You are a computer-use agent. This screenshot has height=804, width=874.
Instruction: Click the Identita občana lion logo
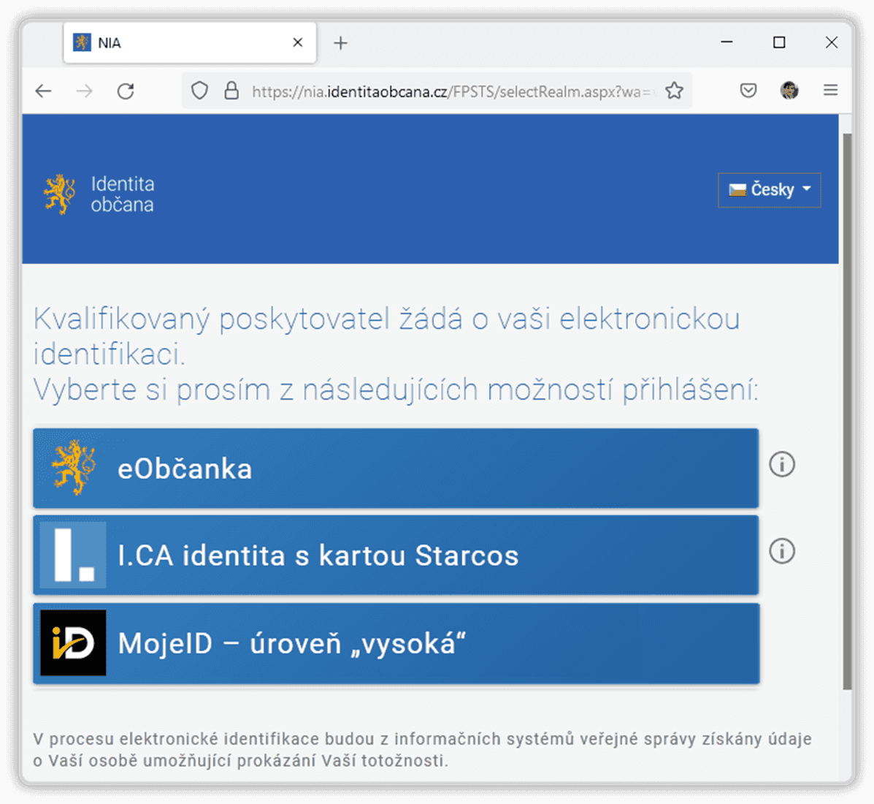click(x=59, y=194)
